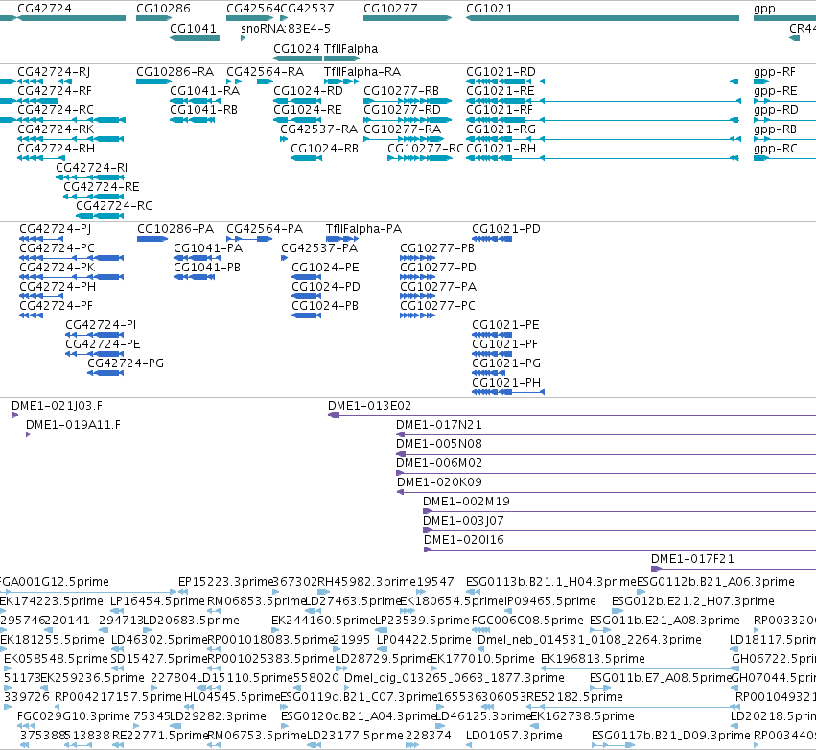816x750 pixels.
Task: Select transcript CG10277-RB
Action: point(401,91)
